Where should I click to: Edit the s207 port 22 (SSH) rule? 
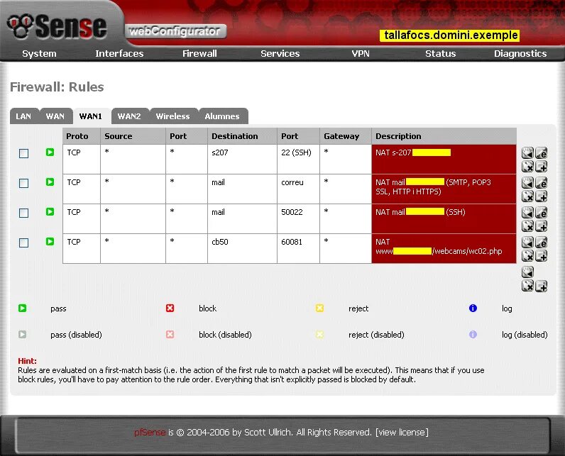(x=541, y=153)
